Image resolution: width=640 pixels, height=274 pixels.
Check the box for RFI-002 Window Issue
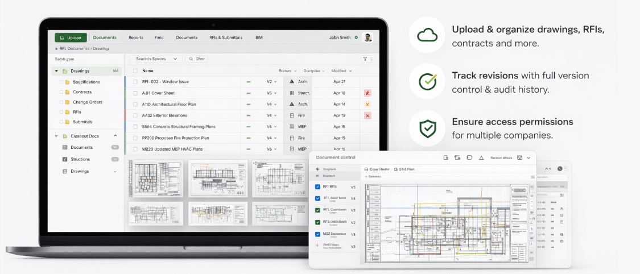tap(135, 82)
